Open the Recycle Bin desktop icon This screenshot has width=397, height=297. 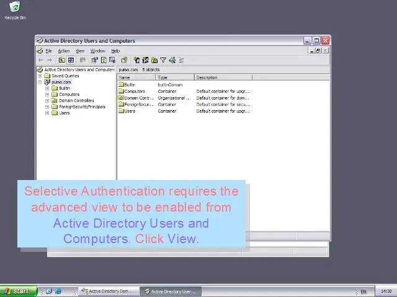pos(15,11)
